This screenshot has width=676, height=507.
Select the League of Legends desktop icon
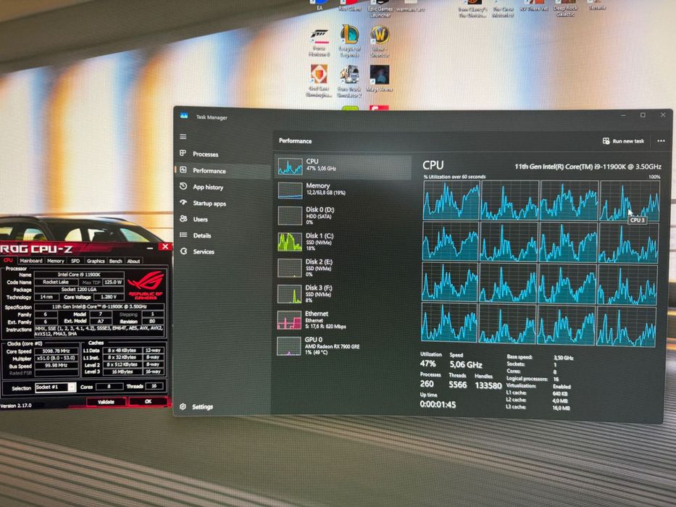[350, 41]
